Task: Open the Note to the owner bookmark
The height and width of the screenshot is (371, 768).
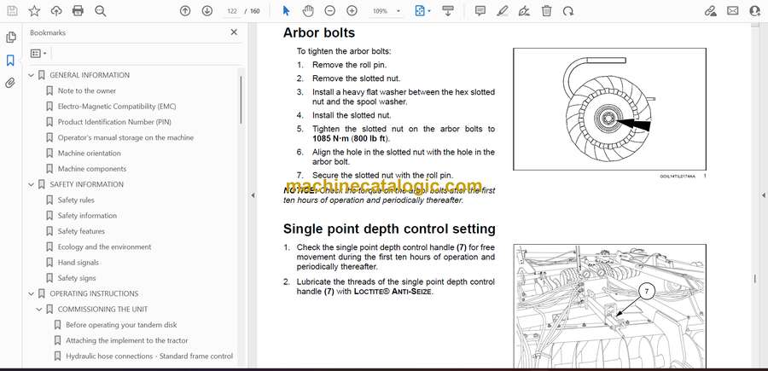Action: pyautogui.click(x=87, y=91)
